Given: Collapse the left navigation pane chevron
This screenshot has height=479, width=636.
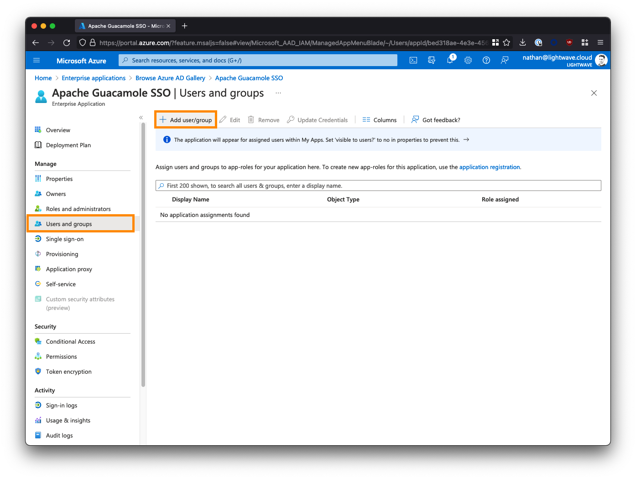Looking at the screenshot, I should (x=141, y=118).
